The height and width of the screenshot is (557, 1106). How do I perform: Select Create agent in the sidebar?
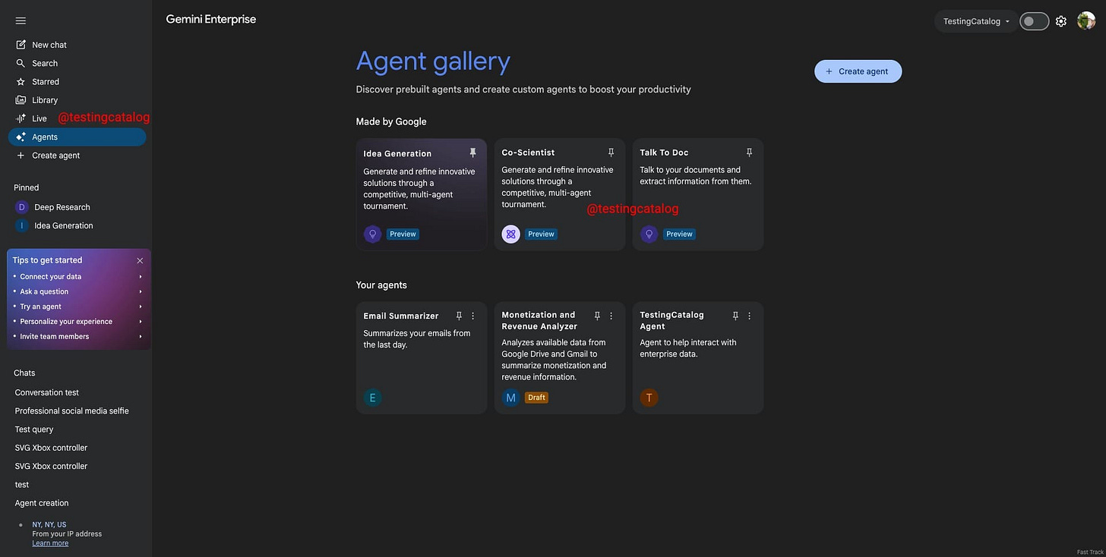(x=77, y=156)
